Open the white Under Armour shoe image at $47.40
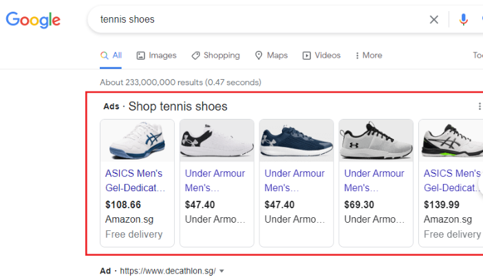The width and height of the screenshot is (483, 277). tap(217, 140)
